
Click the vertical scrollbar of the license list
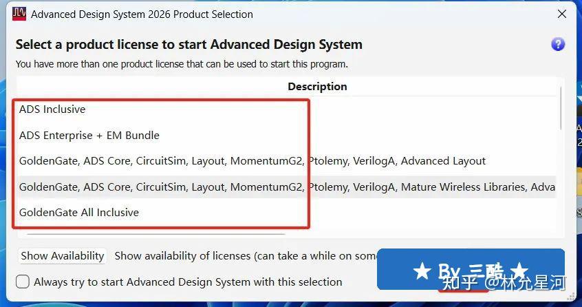point(561,110)
